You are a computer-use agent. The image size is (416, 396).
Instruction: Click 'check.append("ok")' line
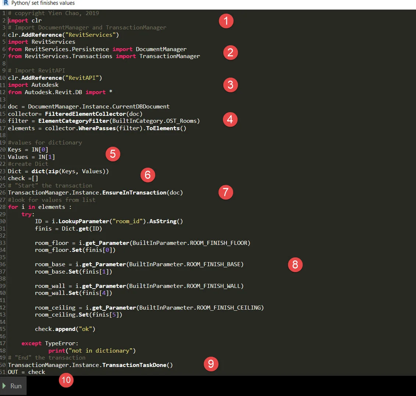pos(65,329)
